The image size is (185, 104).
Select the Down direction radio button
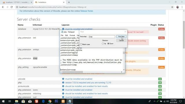coord(108,44)
